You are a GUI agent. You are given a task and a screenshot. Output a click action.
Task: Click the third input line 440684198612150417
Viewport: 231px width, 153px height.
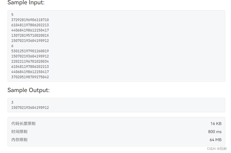30,30
